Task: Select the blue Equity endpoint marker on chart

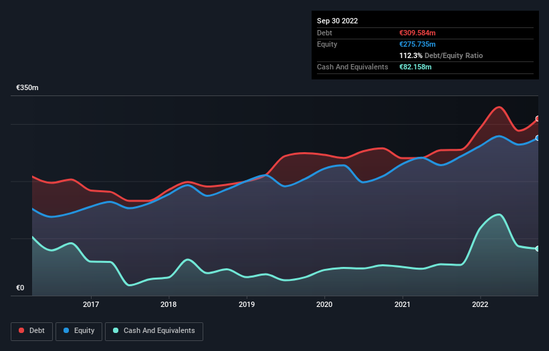Action: (538, 138)
